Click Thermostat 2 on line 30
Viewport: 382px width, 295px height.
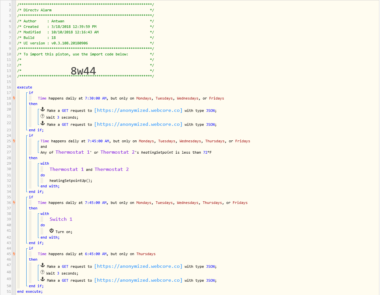click(112, 169)
